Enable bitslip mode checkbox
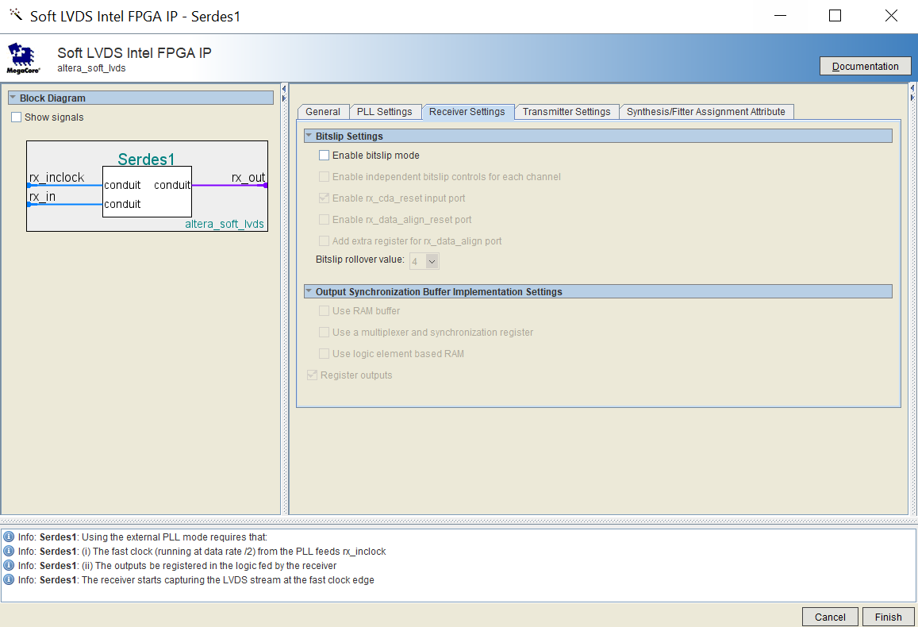This screenshot has width=918, height=627. [x=324, y=155]
